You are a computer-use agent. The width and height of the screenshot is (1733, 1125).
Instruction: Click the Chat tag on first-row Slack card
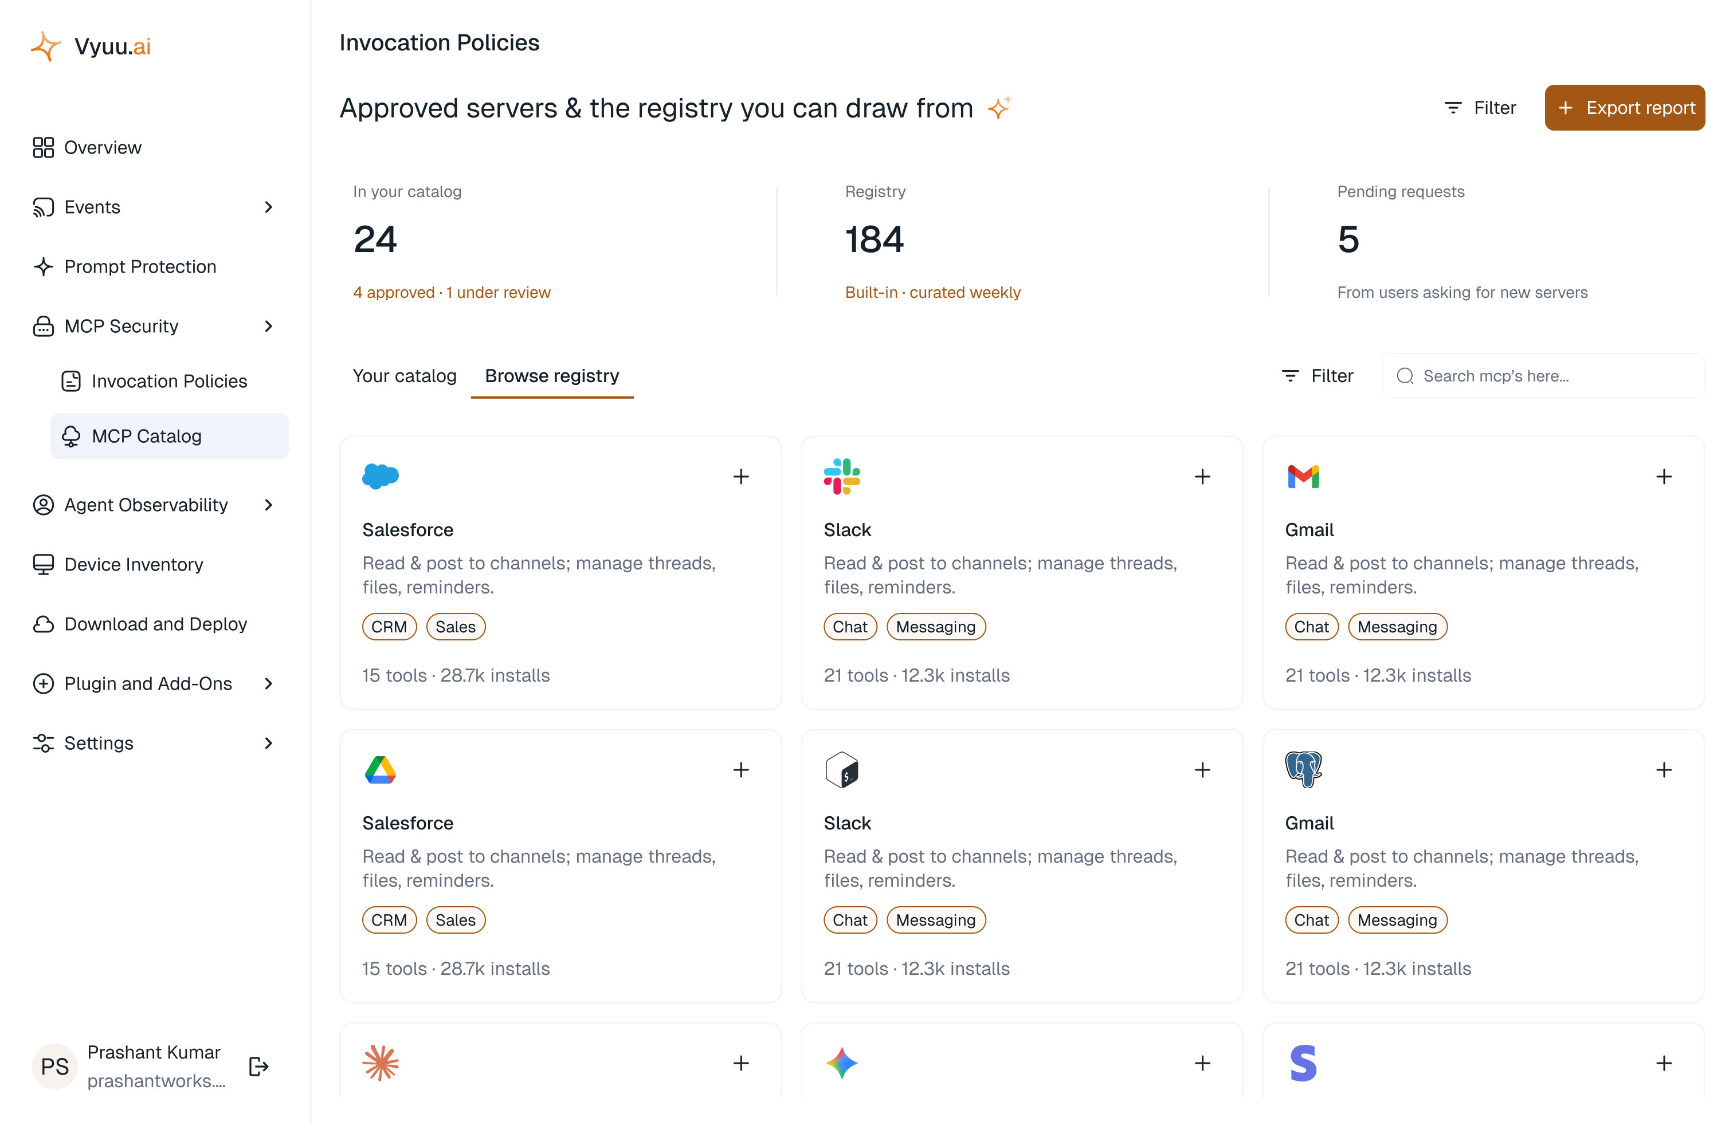pos(850,627)
